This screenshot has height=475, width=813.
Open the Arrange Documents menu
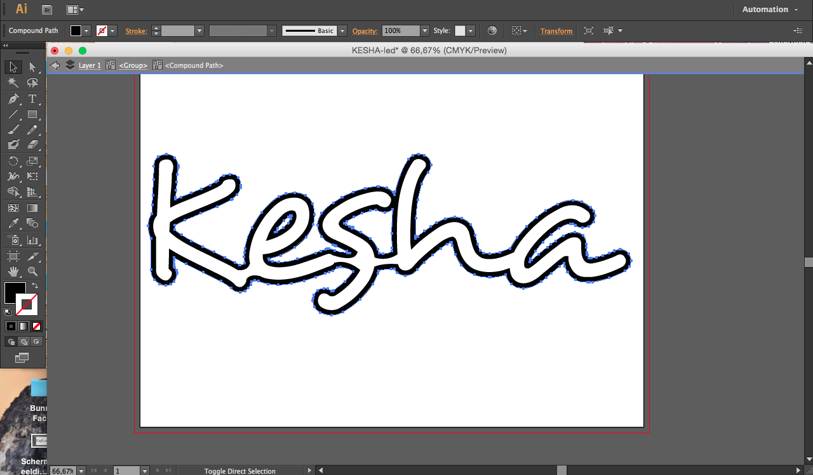pyautogui.click(x=75, y=10)
